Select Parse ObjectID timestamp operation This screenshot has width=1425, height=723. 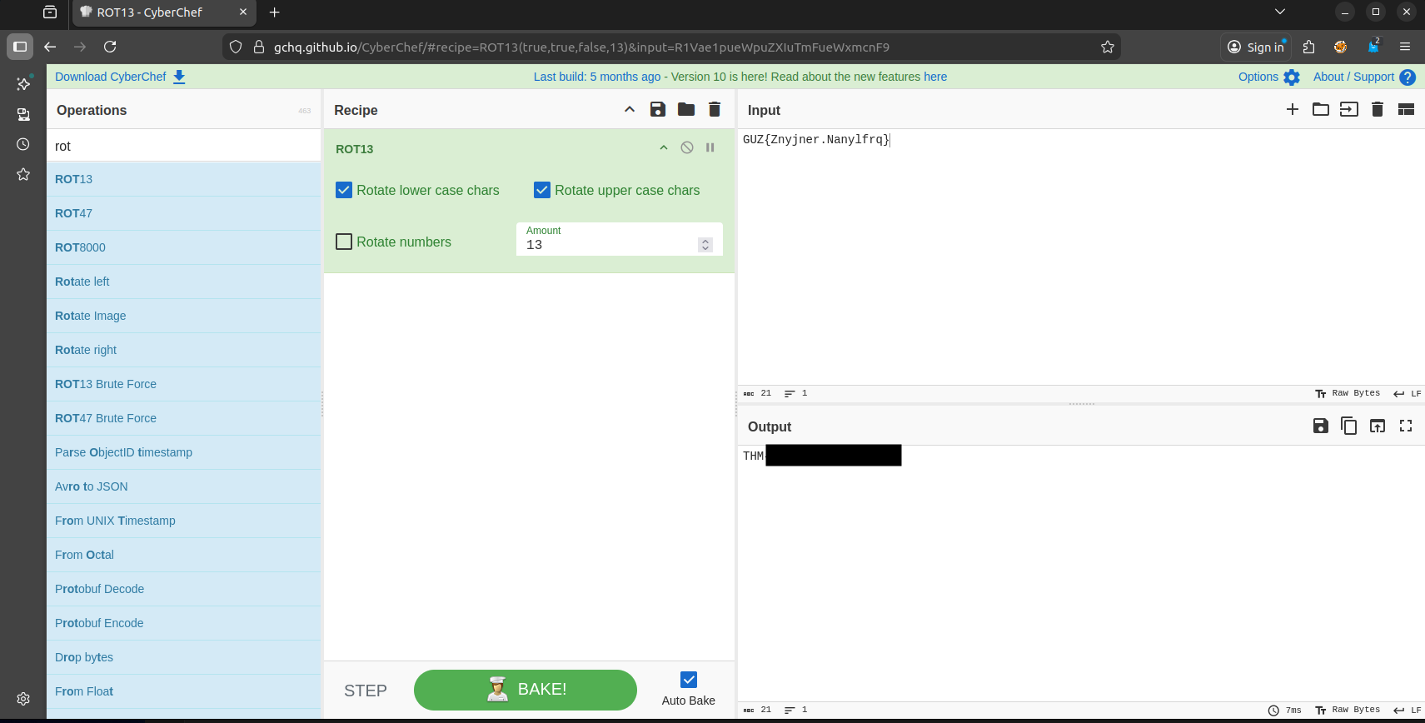183,452
